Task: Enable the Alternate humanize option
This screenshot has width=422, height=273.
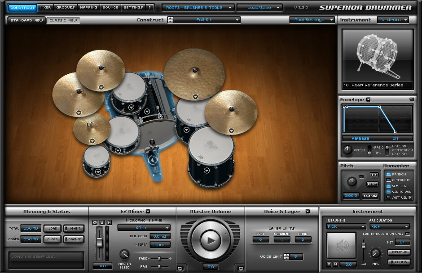Action: tap(388, 180)
